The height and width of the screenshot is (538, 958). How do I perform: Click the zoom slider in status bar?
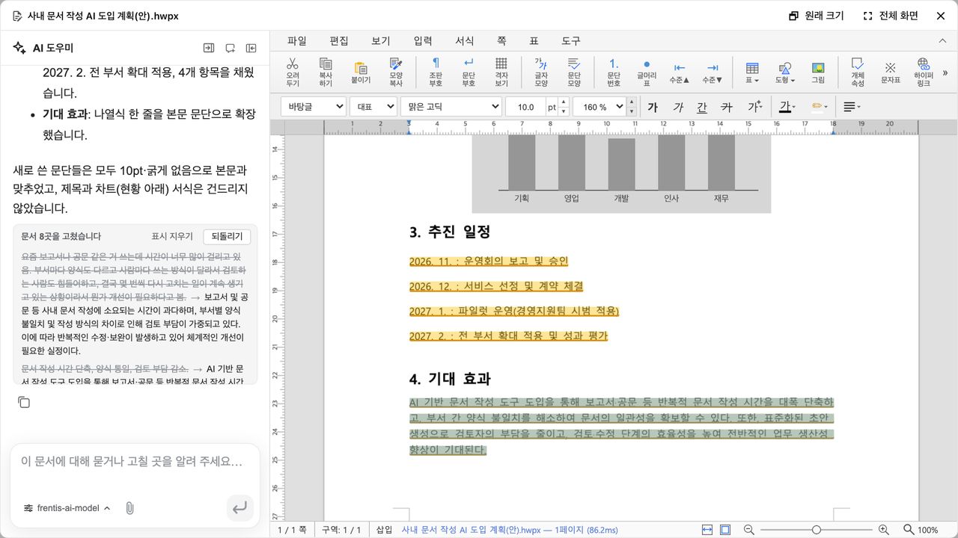coord(816,530)
